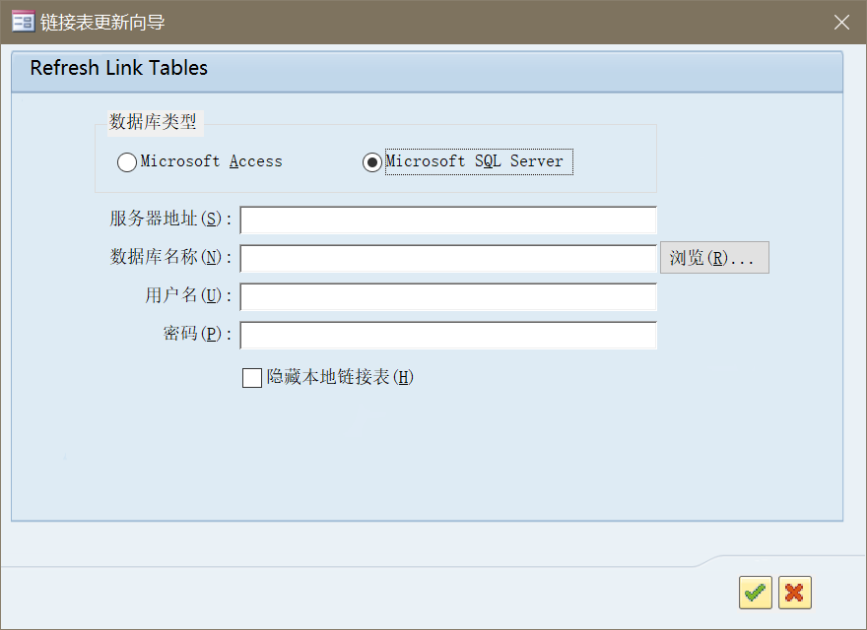Image resolution: width=867 pixels, height=630 pixels.
Task: Select the Microsoft SQL Server radio circle
Action: tap(372, 161)
